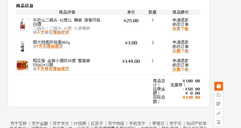Open the 厨大妈宽好挂面460g product title
Viewport: 241px width, 128px height.
point(51,42)
